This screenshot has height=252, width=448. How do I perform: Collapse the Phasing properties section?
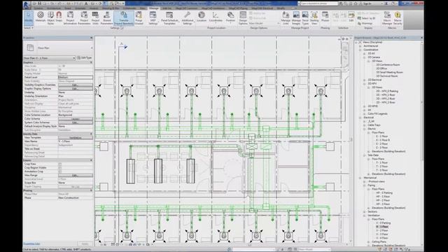pyautogui.click(x=91, y=190)
